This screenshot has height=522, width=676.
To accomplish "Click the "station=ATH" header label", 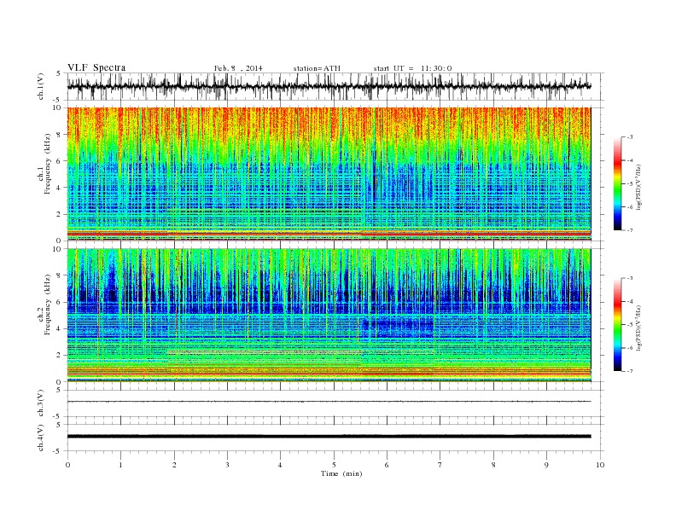I will click(317, 68).
